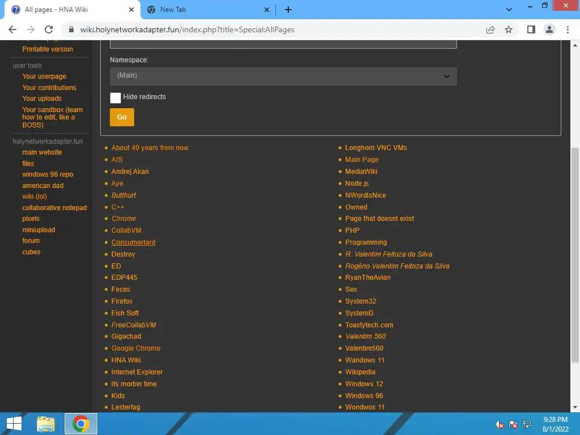Screen dimensions: 580x435
Task: Open the collaborative notepad link
Action: pos(54,208)
